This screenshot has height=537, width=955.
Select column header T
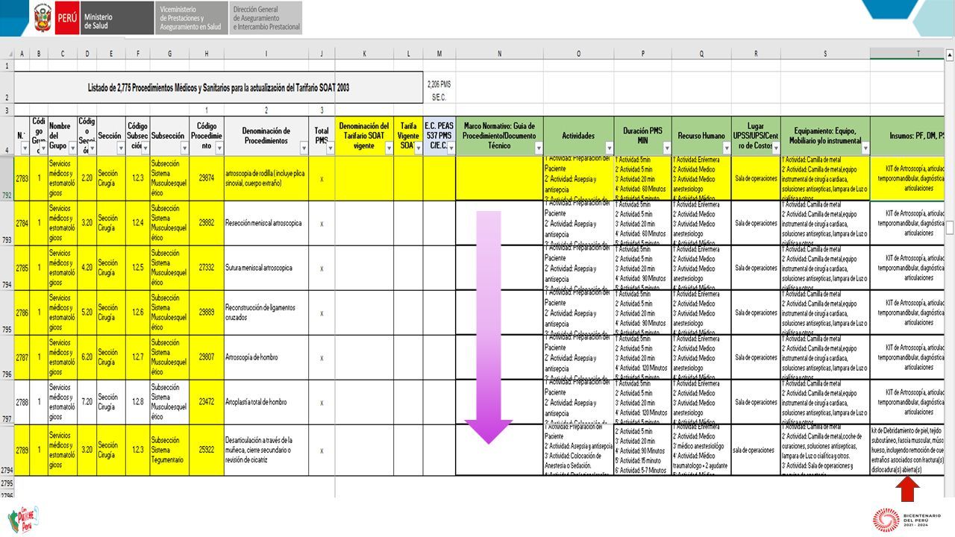pyautogui.click(x=908, y=54)
